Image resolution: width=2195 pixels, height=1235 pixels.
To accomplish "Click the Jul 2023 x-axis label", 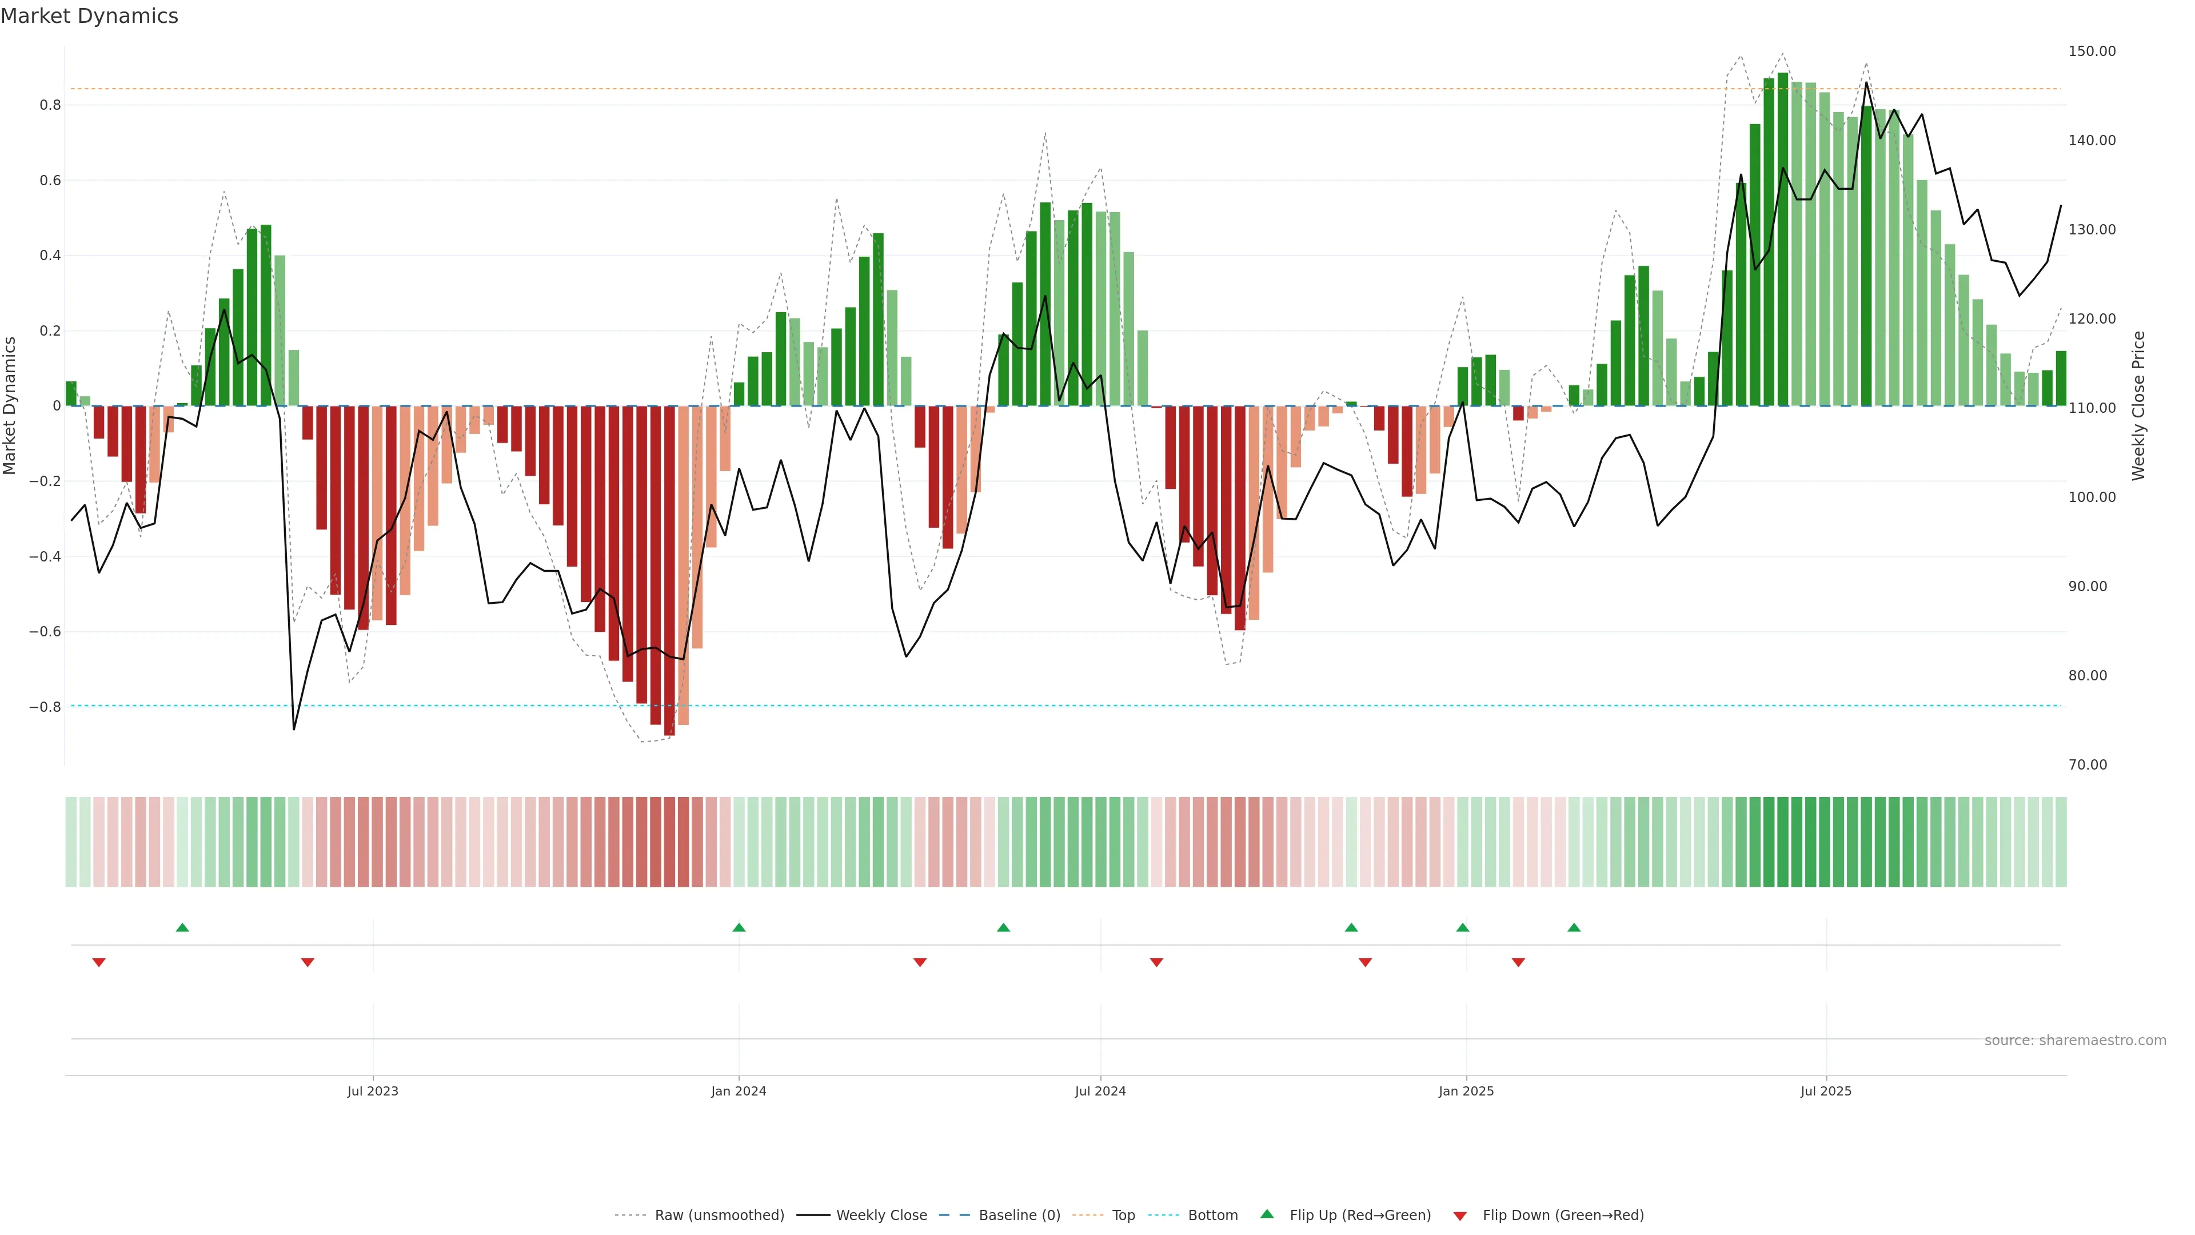I will [372, 1091].
